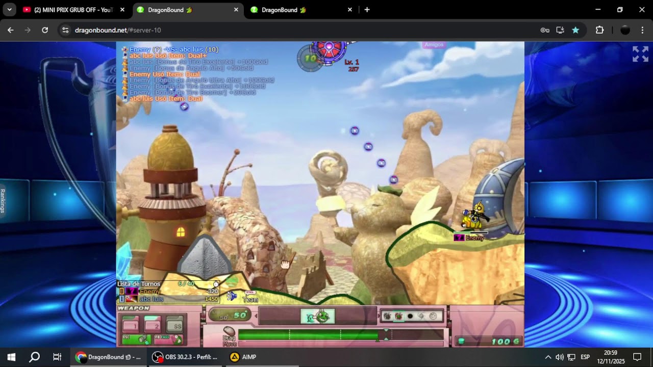Click the blue sound speaker icon

(232, 296)
